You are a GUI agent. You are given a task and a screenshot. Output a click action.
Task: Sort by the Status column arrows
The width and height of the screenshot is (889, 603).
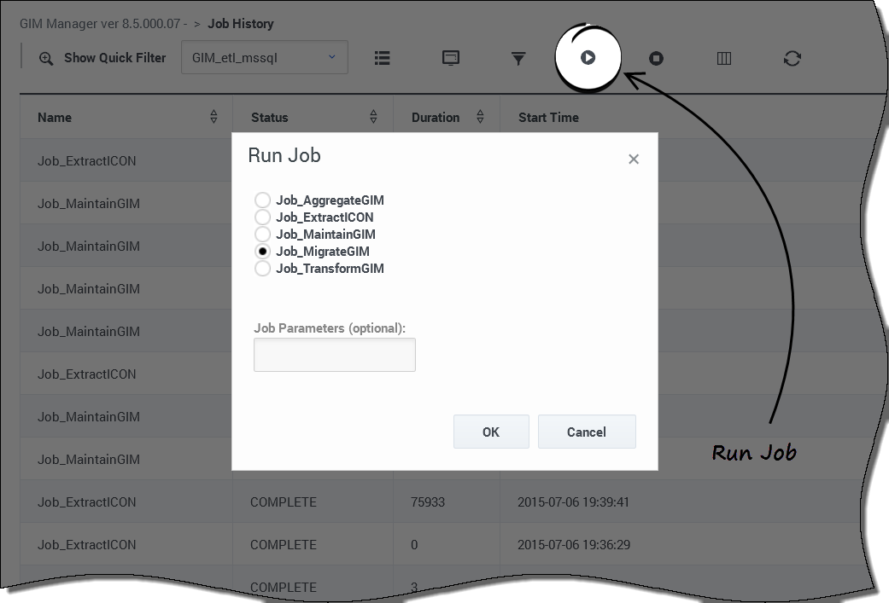coord(373,118)
